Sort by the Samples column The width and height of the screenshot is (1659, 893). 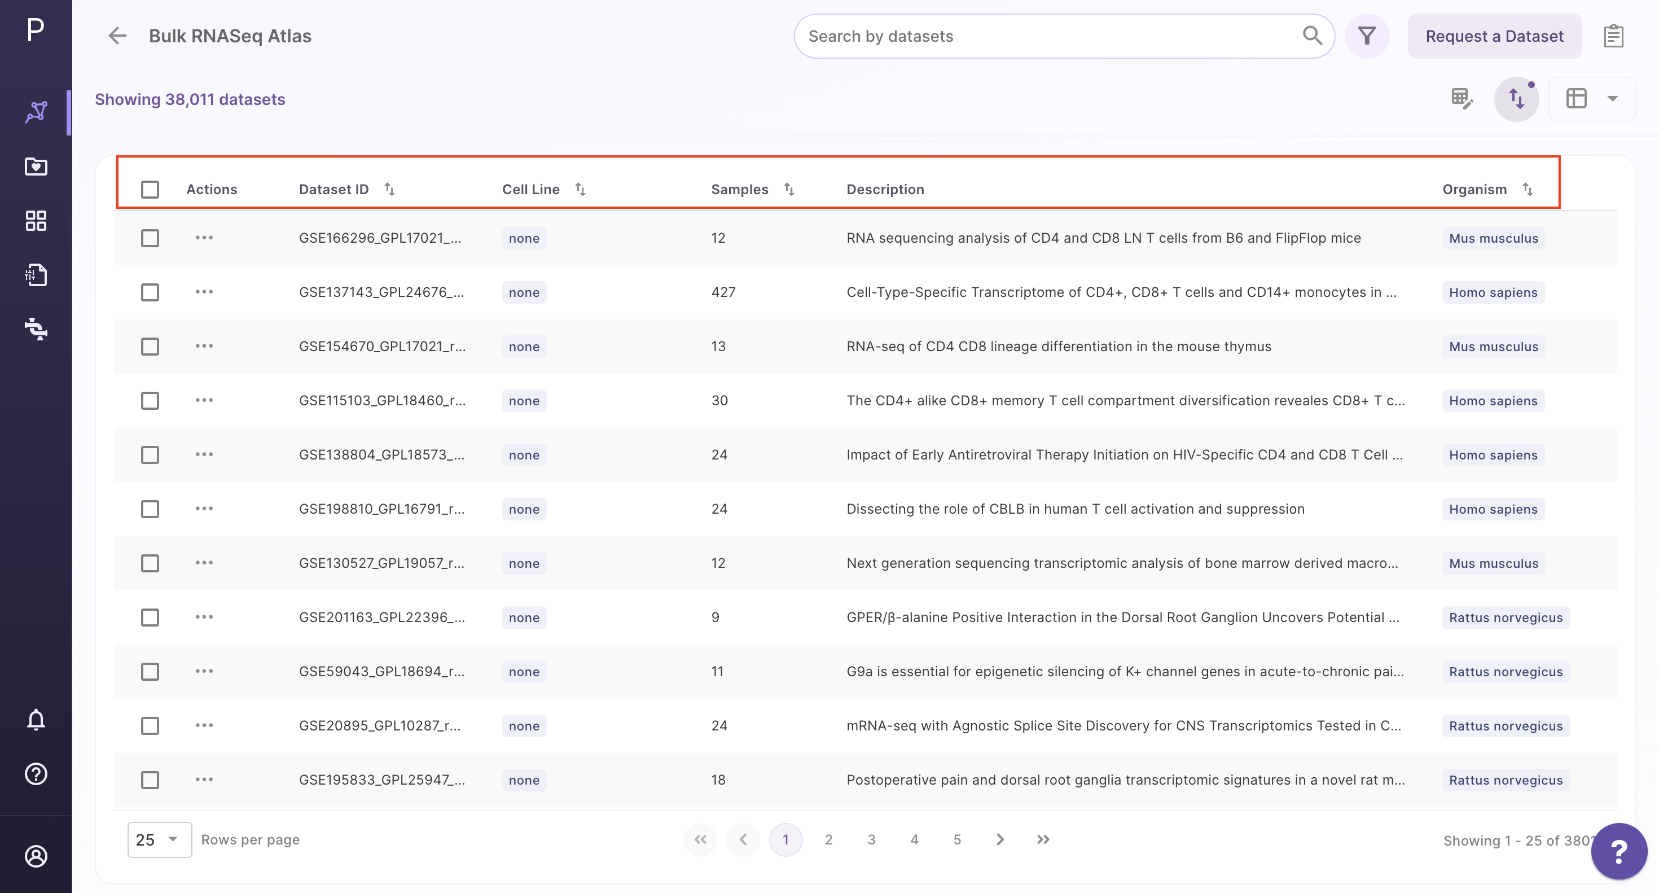789,190
